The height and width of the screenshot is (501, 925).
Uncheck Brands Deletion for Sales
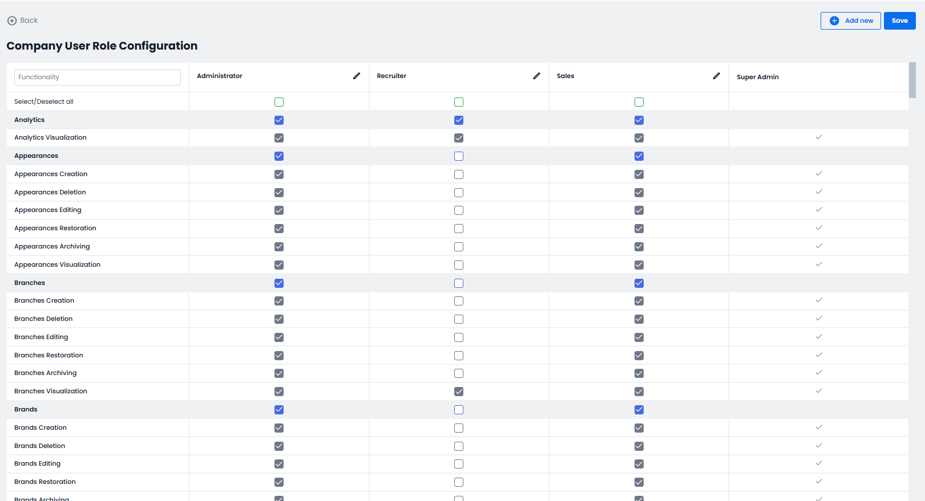(639, 446)
